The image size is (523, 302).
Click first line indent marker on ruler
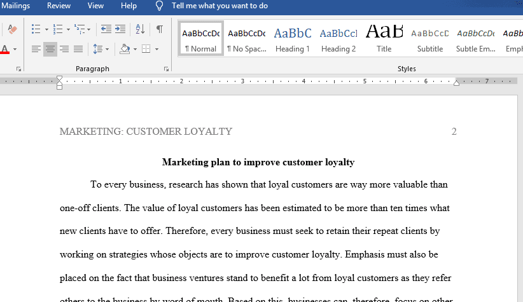pos(59,78)
